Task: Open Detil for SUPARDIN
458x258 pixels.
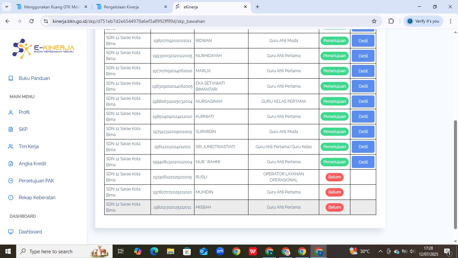Action: pos(363,131)
